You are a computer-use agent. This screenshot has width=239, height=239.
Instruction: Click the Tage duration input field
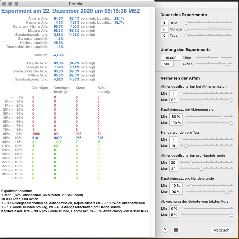164,35
